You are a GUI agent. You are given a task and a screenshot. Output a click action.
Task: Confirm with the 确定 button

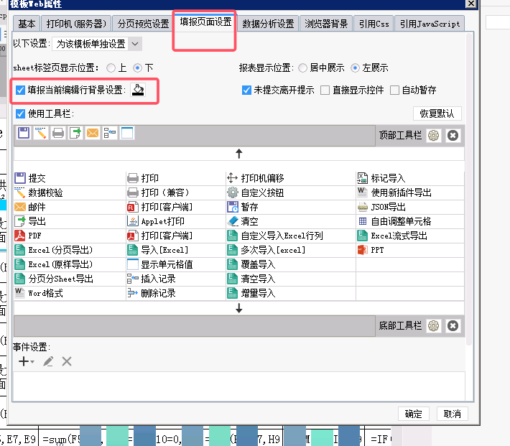click(x=414, y=414)
